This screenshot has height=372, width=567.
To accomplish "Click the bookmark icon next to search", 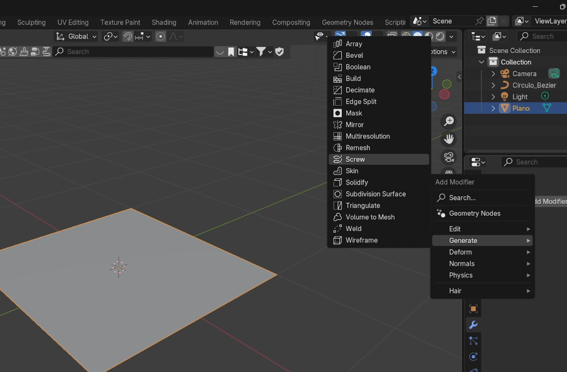I will pyautogui.click(x=231, y=52).
